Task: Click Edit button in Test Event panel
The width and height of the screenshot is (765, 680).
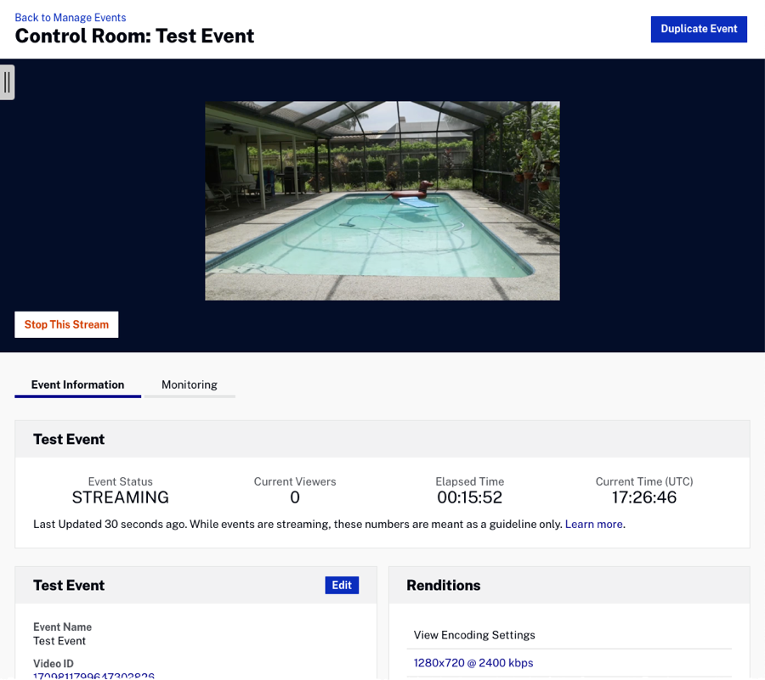Action: (x=342, y=585)
